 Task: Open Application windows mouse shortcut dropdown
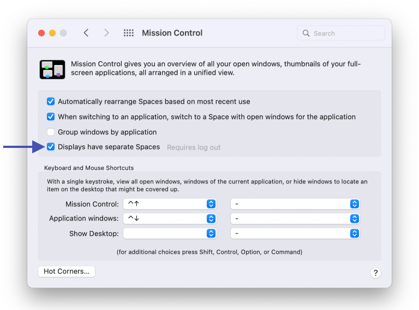(x=295, y=219)
